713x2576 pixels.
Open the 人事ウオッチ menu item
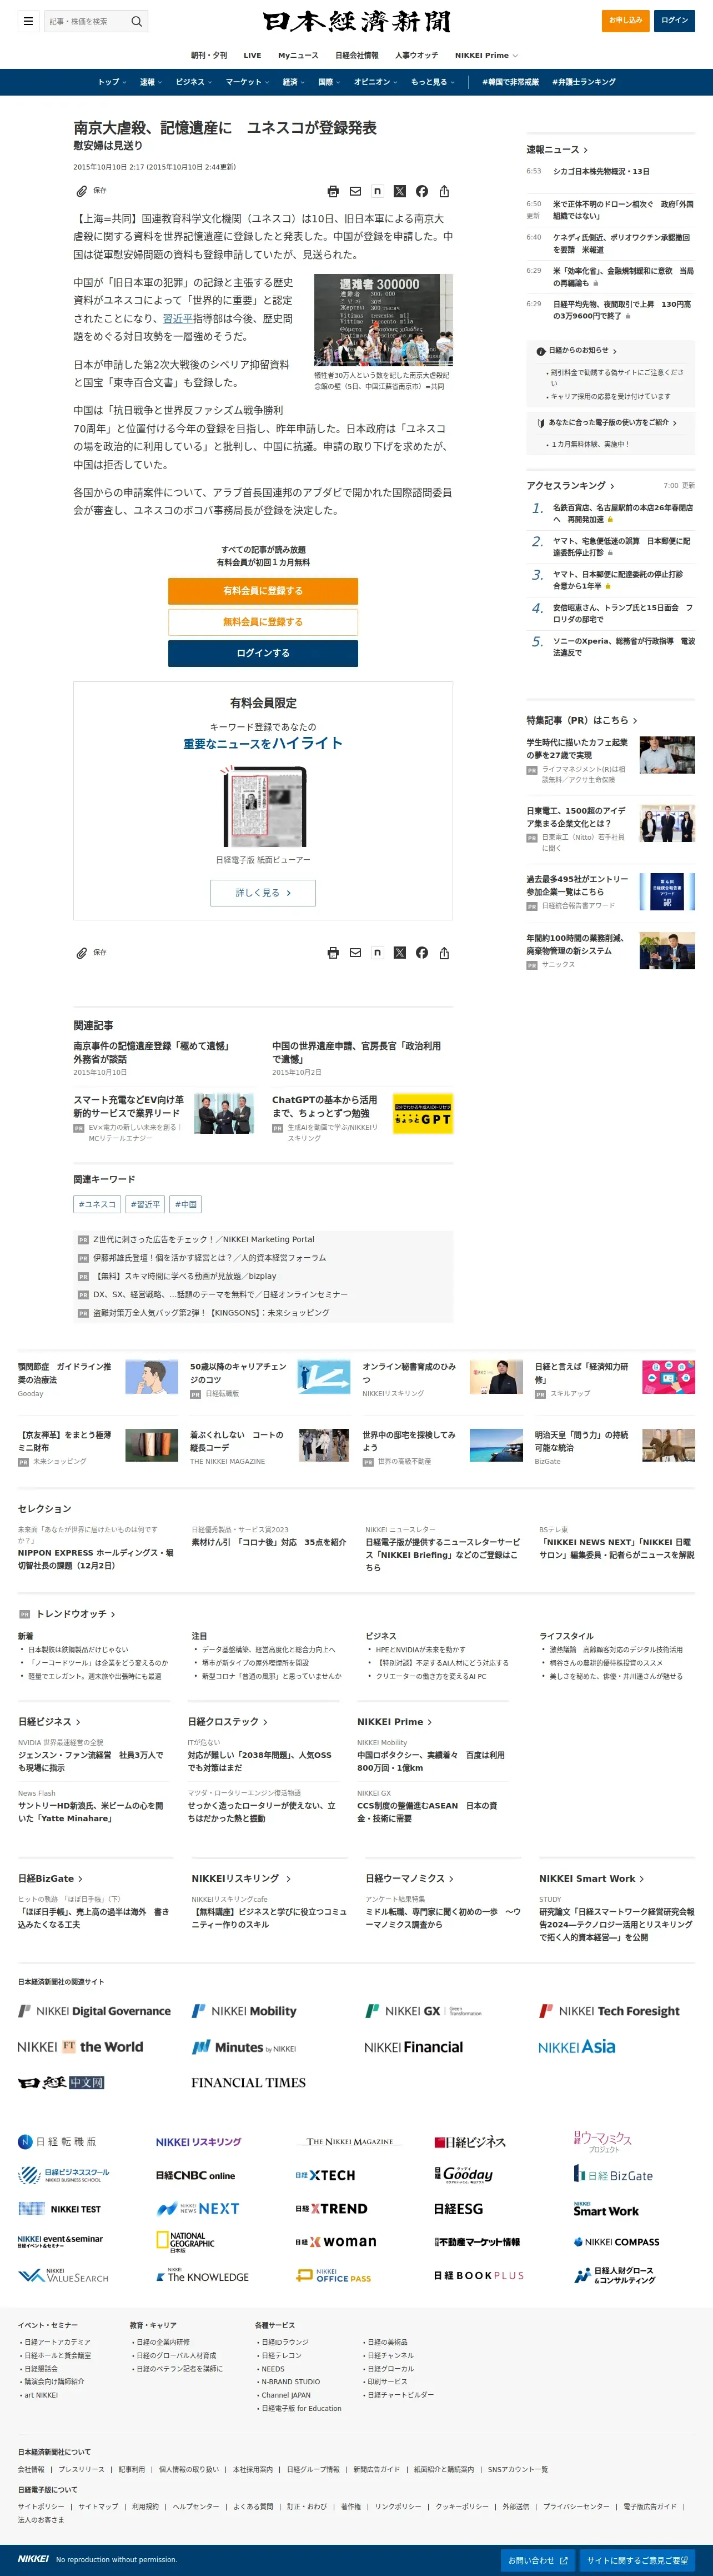[416, 56]
